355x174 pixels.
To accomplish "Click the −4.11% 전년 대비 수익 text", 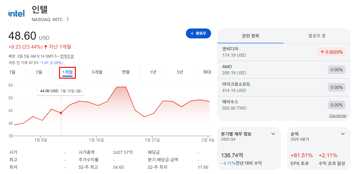I will coord(241,163).
